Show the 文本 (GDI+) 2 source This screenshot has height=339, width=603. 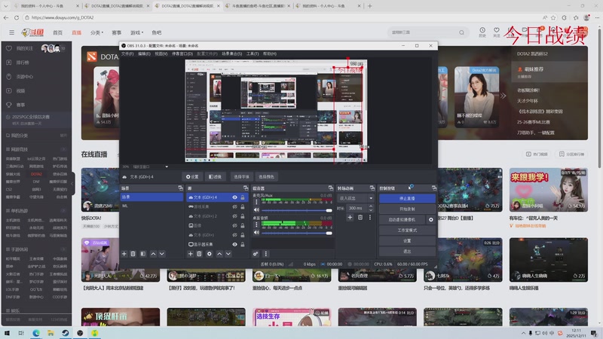(x=234, y=216)
